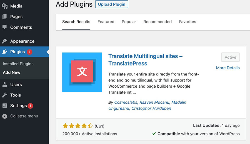This screenshot has height=144, width=250.
Task: Click the Tools wrench icon
Action: click(x=5, y=95)
